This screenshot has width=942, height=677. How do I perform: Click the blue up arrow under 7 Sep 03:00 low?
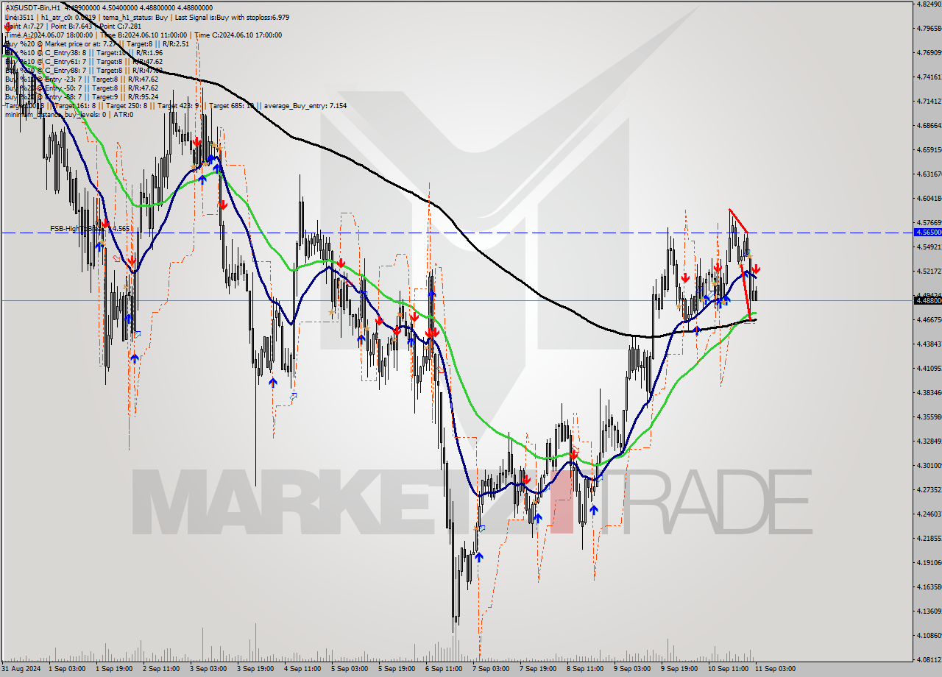tap(479, 557)
